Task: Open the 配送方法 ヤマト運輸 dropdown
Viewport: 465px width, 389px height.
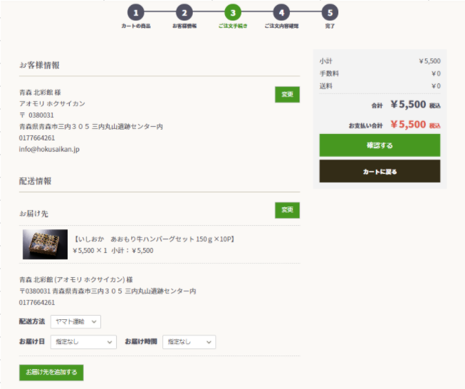Action: [75, 321]
